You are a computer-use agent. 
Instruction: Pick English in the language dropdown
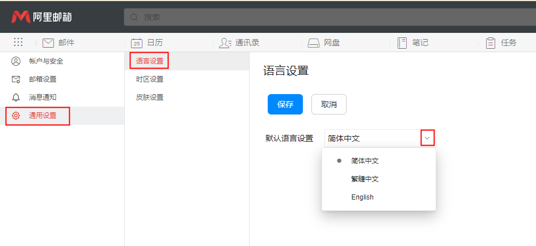(362, 197)
